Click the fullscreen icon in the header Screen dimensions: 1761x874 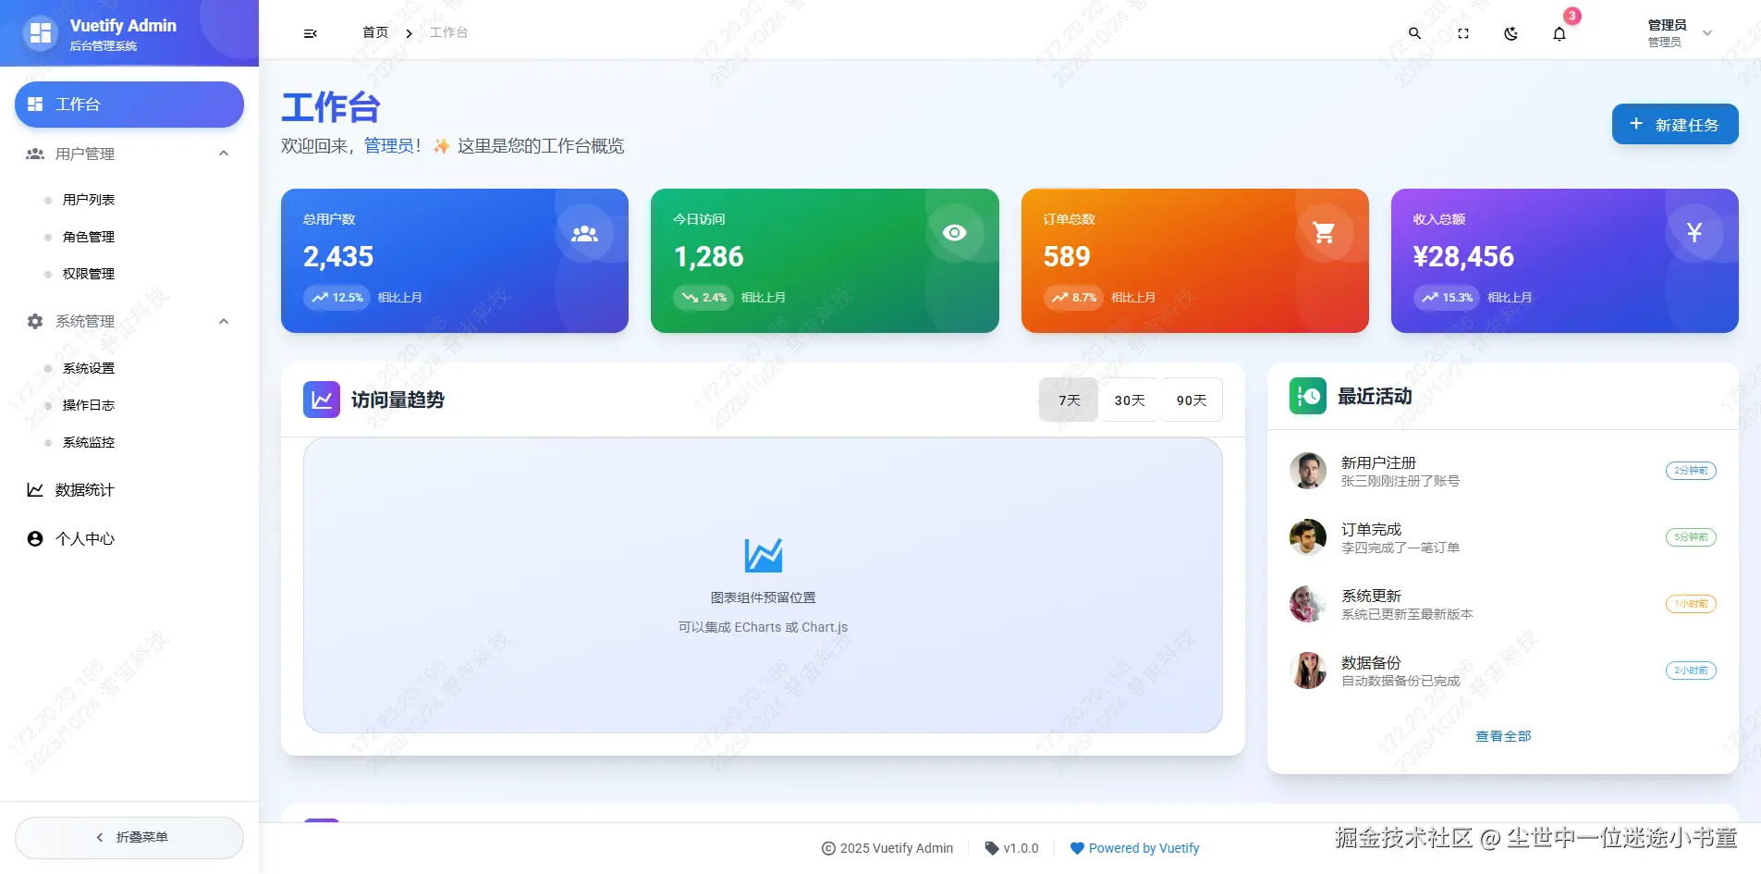[1461, 32]
